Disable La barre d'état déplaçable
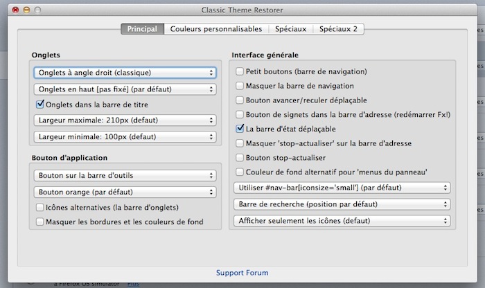The width and height of the screenshot is (485, 288). (x=240, y=129)
